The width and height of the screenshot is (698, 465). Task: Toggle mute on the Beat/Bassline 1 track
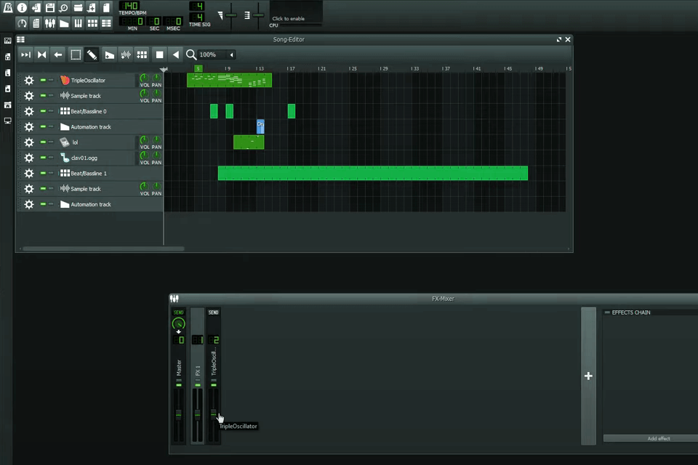coord(42,173)
